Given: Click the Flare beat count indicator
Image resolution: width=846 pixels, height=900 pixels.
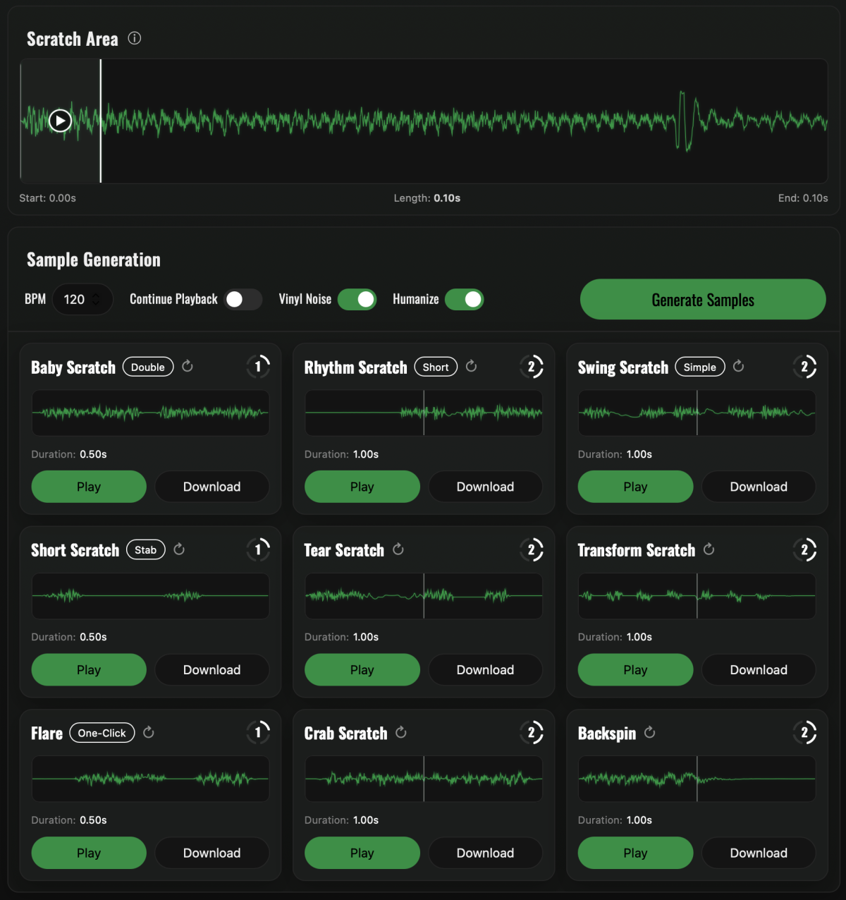Looking at the screenshot, I should [258, 732].
